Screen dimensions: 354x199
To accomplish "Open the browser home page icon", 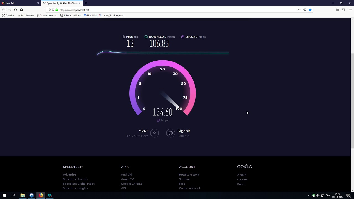I will [22, 10].
